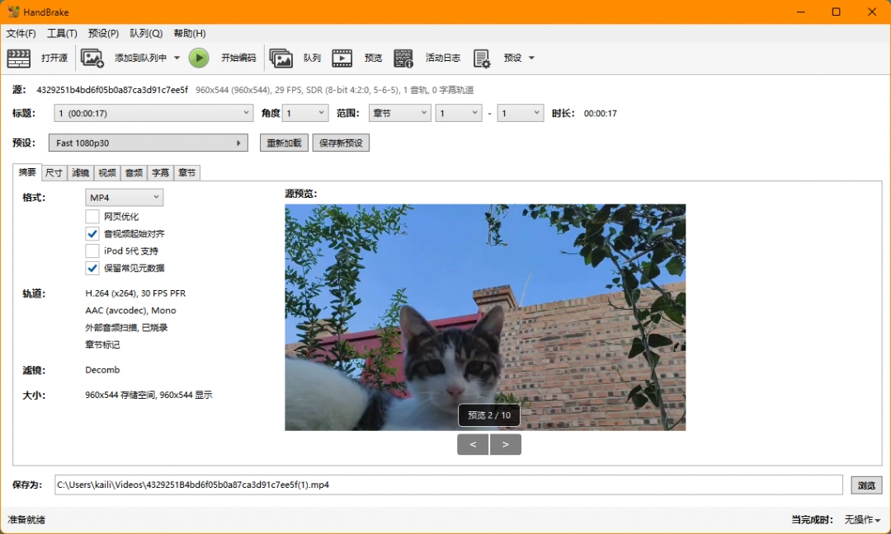891x534 pixels.
Task: Select the 添加到队列中 icon
Action: (x=92, y=58)
